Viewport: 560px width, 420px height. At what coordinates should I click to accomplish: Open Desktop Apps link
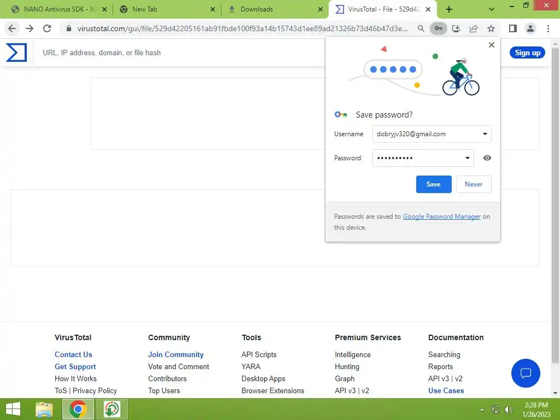(x=263, y=378)
